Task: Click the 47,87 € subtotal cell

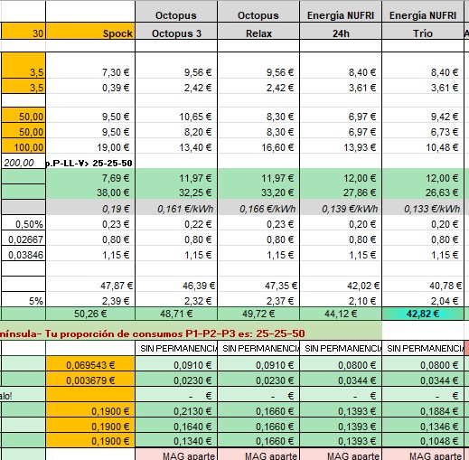Action: pyautogui.click(x=90, y=285)
